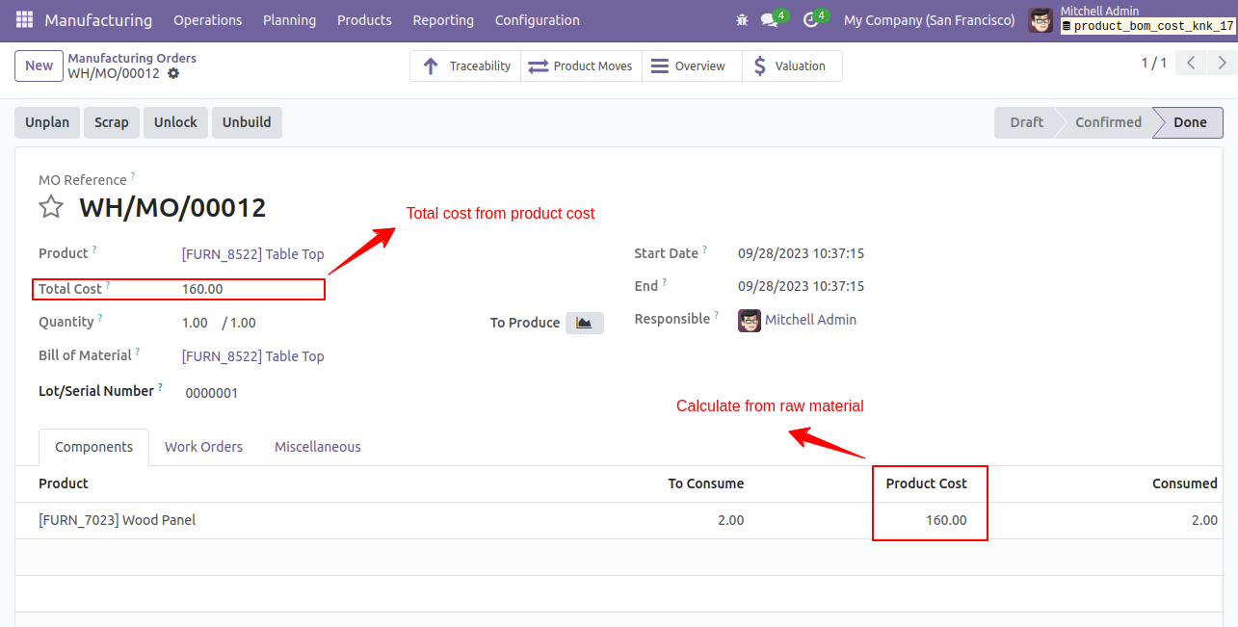Click the End date value
1238x627 pixels.
point(801,286)
